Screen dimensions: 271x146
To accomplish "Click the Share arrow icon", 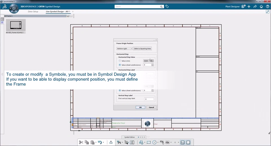I will point(255,6).
